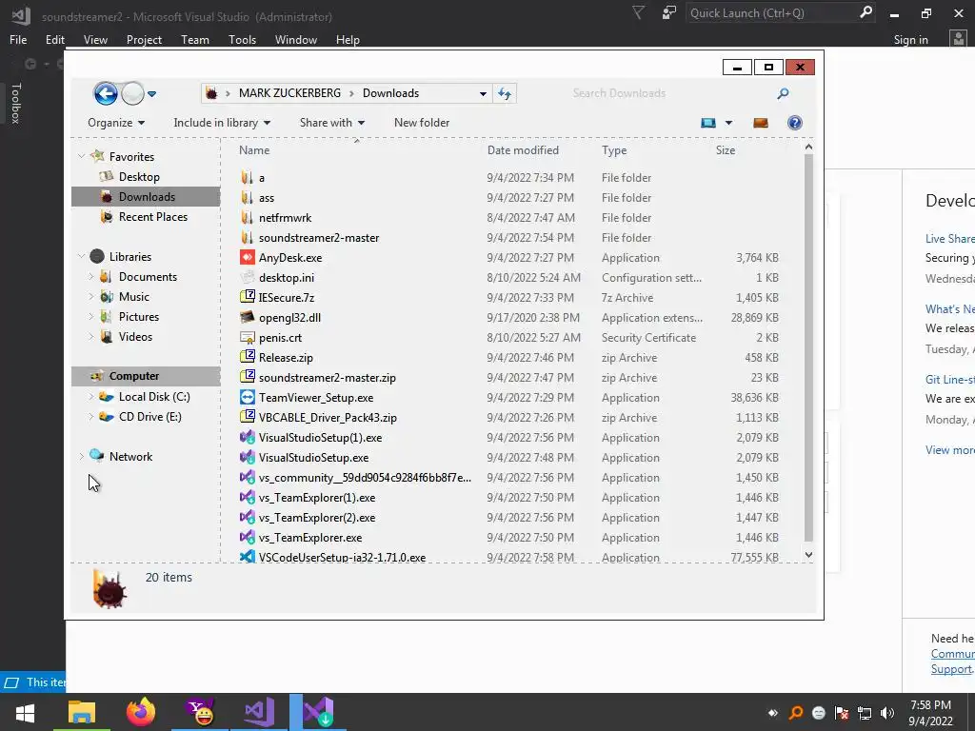Click MARK ZUCKERBERG in the address path

point(289,93)
